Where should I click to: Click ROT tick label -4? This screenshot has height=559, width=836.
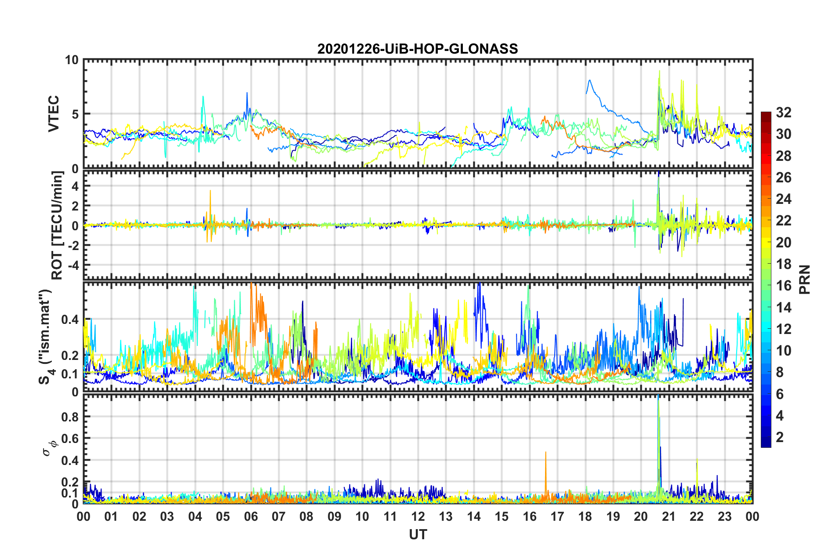coord(73,265)
